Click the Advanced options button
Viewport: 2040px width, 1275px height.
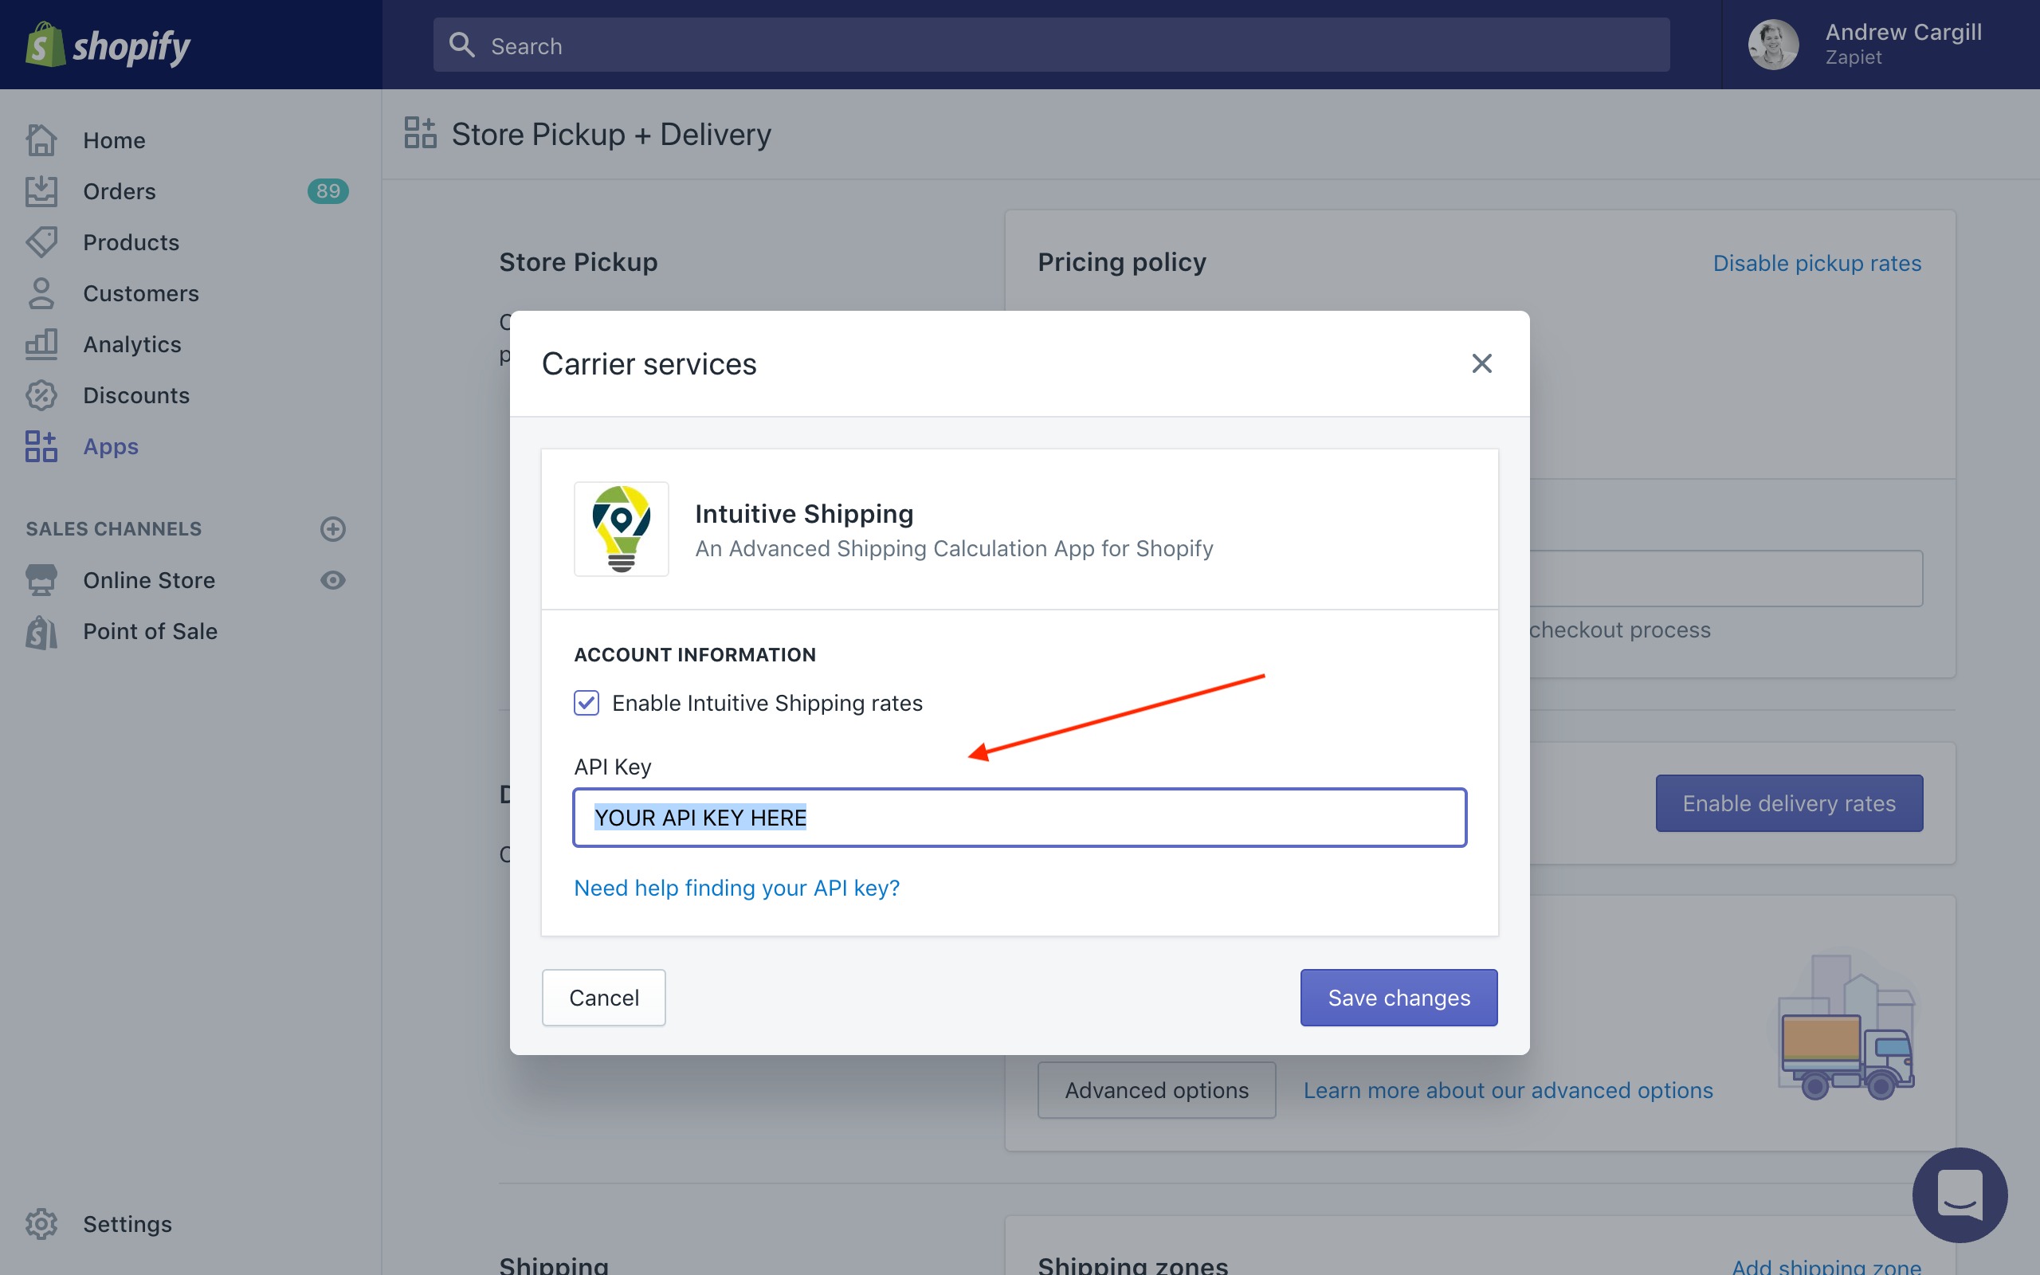(1156, 1090)
